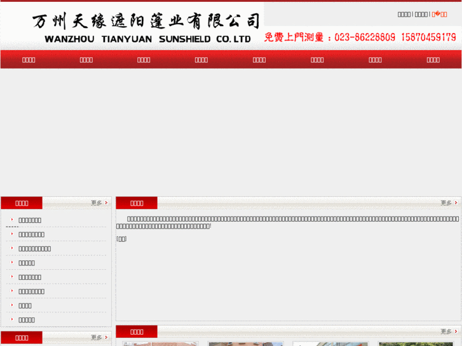
Task: Click the bracketed link below the intro paragraph
Action: [x=121, y=239]
